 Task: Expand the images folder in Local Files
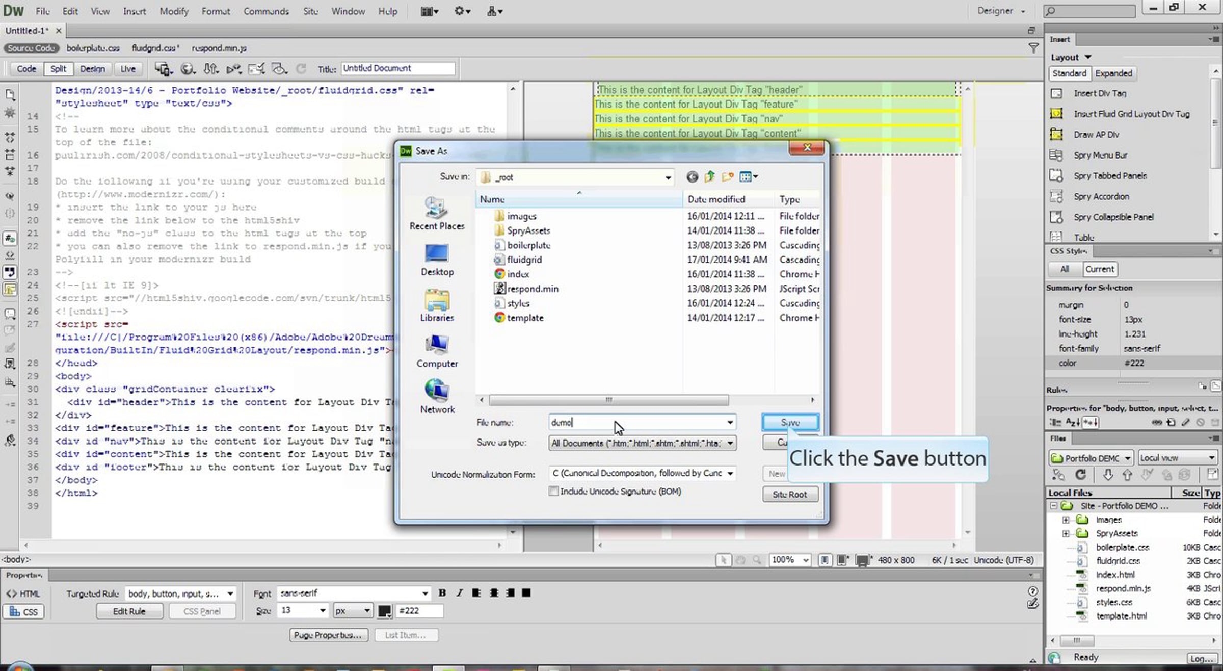tap(1066, 520)
